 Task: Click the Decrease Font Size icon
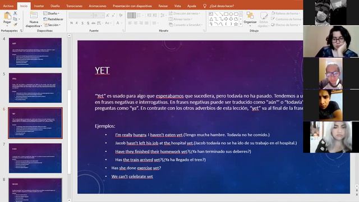[113, 15]
